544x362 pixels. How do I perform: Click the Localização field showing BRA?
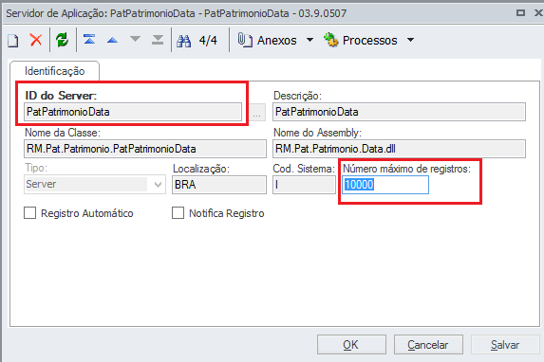pos(219,185)
